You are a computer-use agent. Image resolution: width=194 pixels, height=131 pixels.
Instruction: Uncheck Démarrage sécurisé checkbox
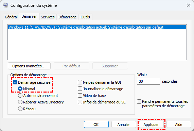[x=15, y=82]
